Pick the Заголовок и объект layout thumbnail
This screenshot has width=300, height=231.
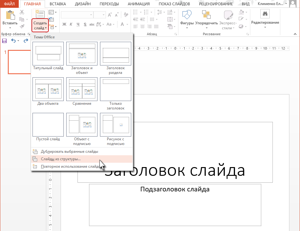(x=82, y=54)
